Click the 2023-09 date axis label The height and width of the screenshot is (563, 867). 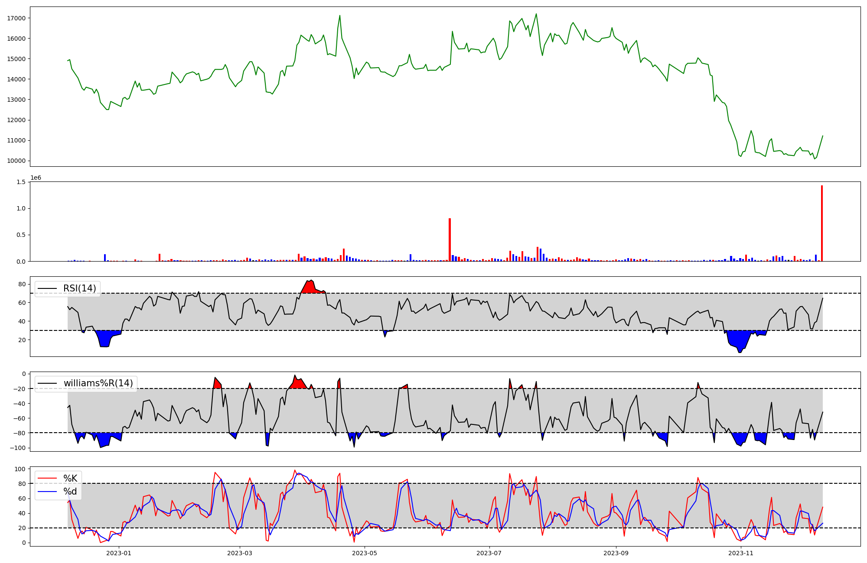pyautogui.click(x=616, y=553)
